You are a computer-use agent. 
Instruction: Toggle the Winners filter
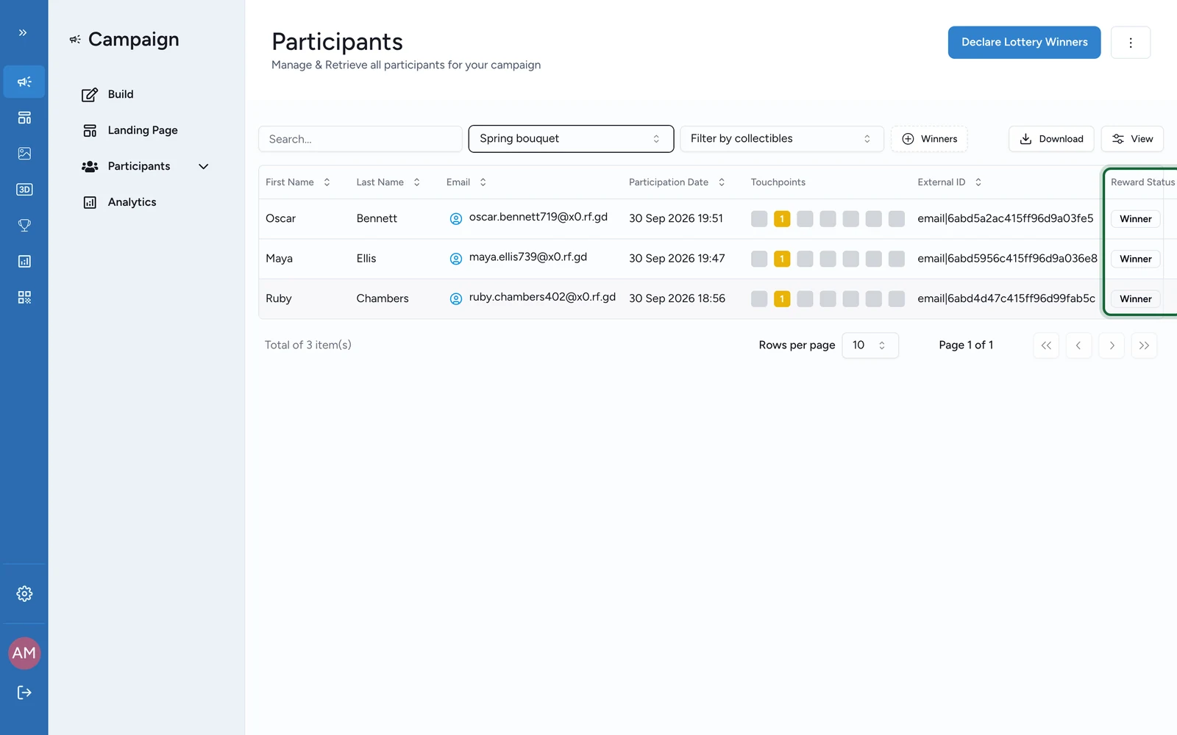point(930,139)
